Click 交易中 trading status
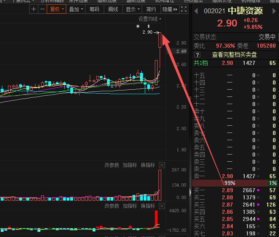Image resolution: width=279 pixels, height=237 pixels. tap(267, 37)
